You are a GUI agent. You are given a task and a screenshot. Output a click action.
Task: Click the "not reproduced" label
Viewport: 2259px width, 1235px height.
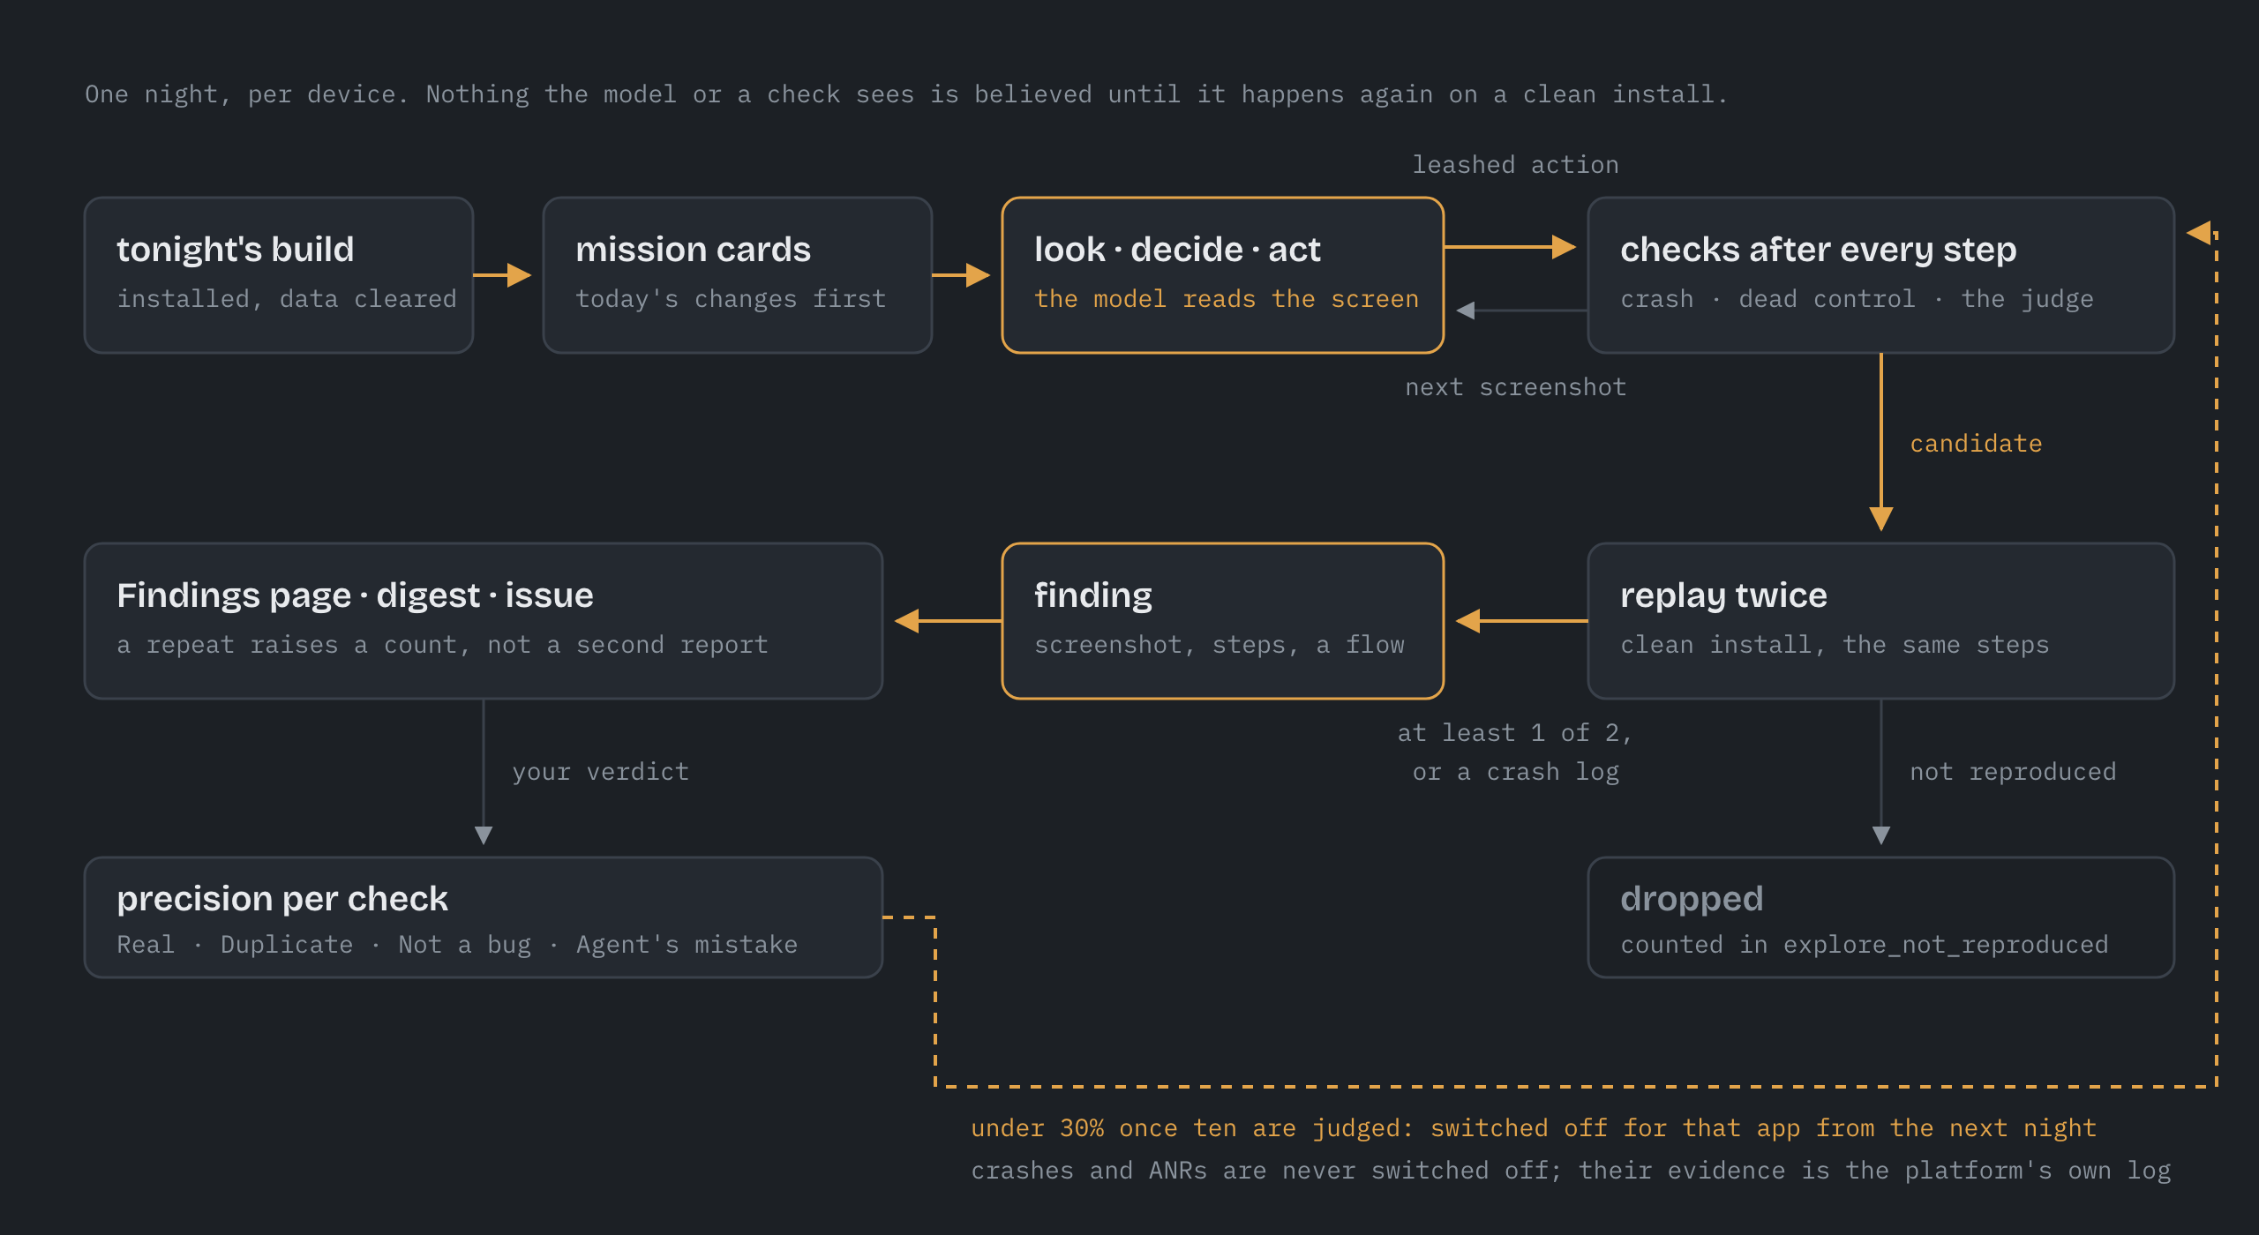2014,772
